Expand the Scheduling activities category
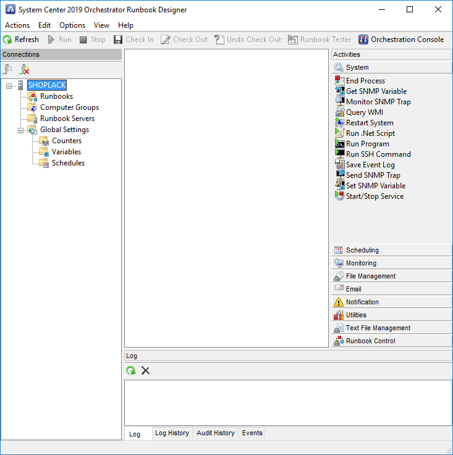This screenshot has width=453, height=455. 391,250
